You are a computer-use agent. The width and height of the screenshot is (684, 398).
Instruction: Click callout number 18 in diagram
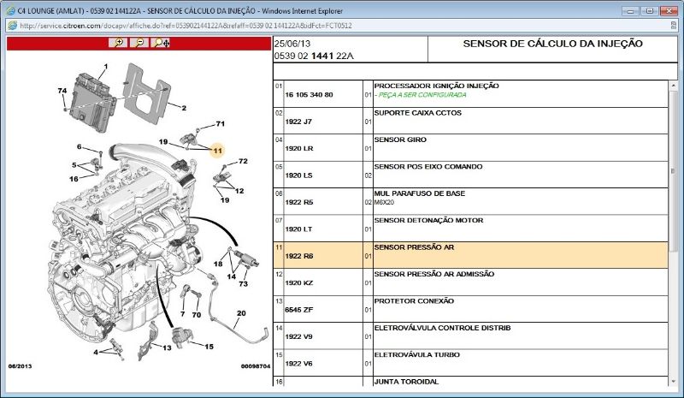pos(218,264)
